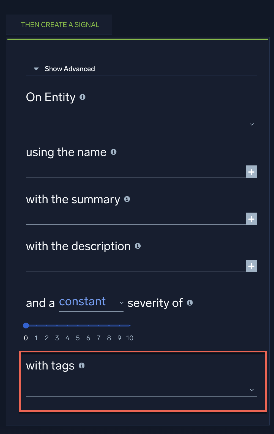This screenshot has width=274, height=434.
Task: Change the constant severity type
Action: [122, 302]
